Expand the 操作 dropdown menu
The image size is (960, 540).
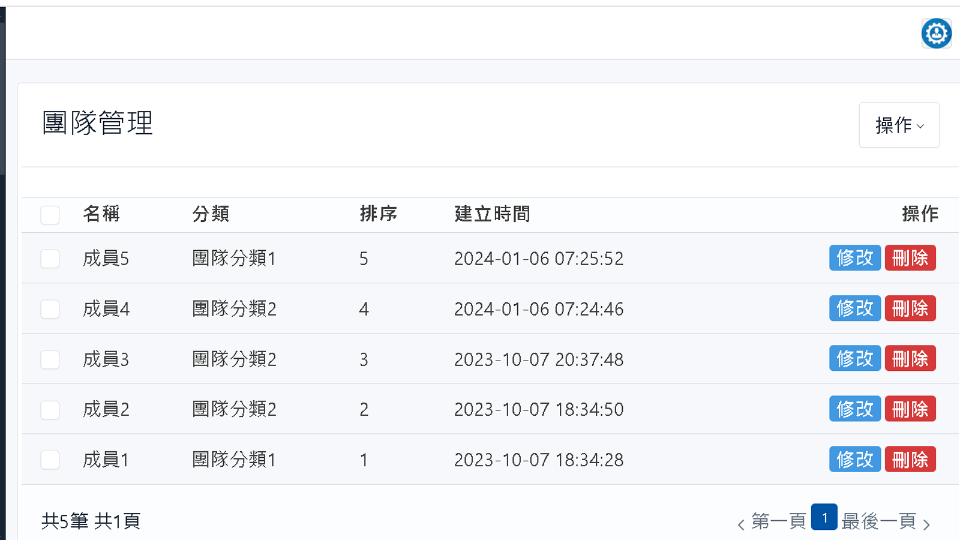click(x=899, y=125)
